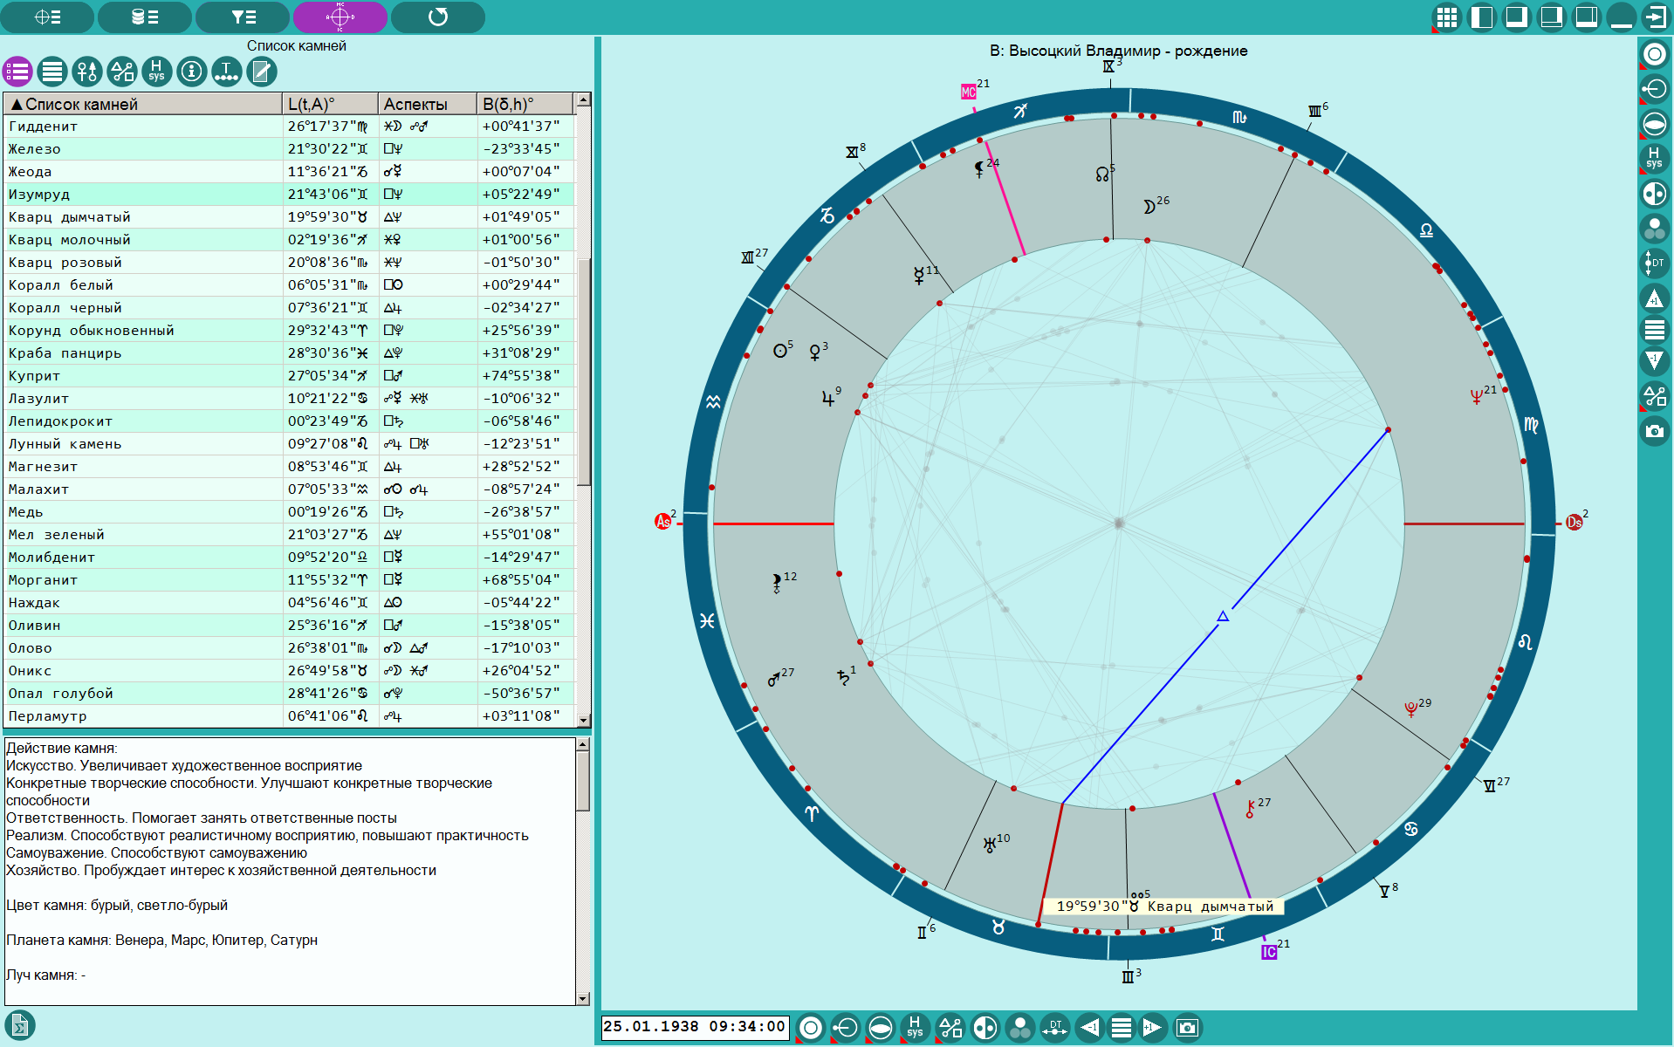Viewport: 1674px width, 1047px height.
Task: Switch to the database list tab
Action: click(144, 17)
